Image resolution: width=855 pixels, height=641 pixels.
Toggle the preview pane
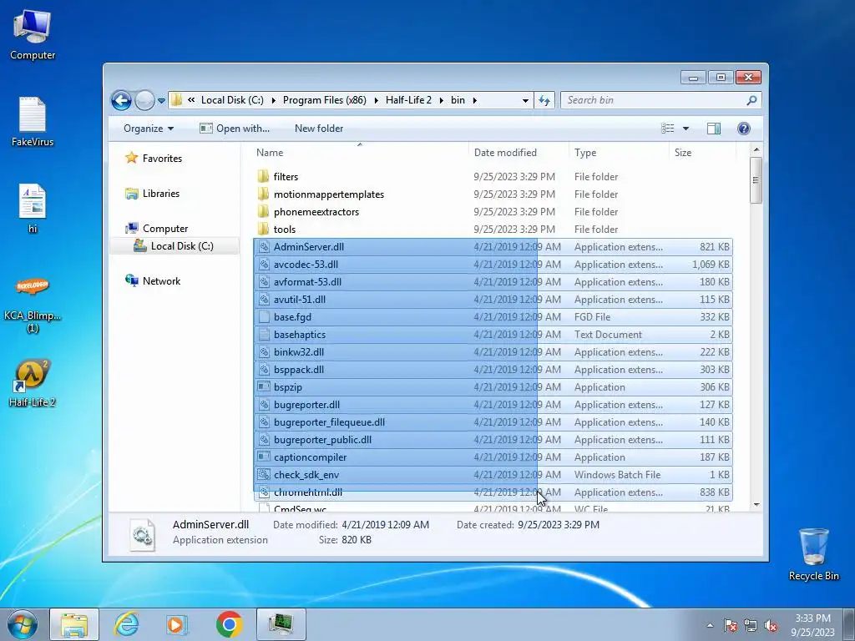pos(714,129)
